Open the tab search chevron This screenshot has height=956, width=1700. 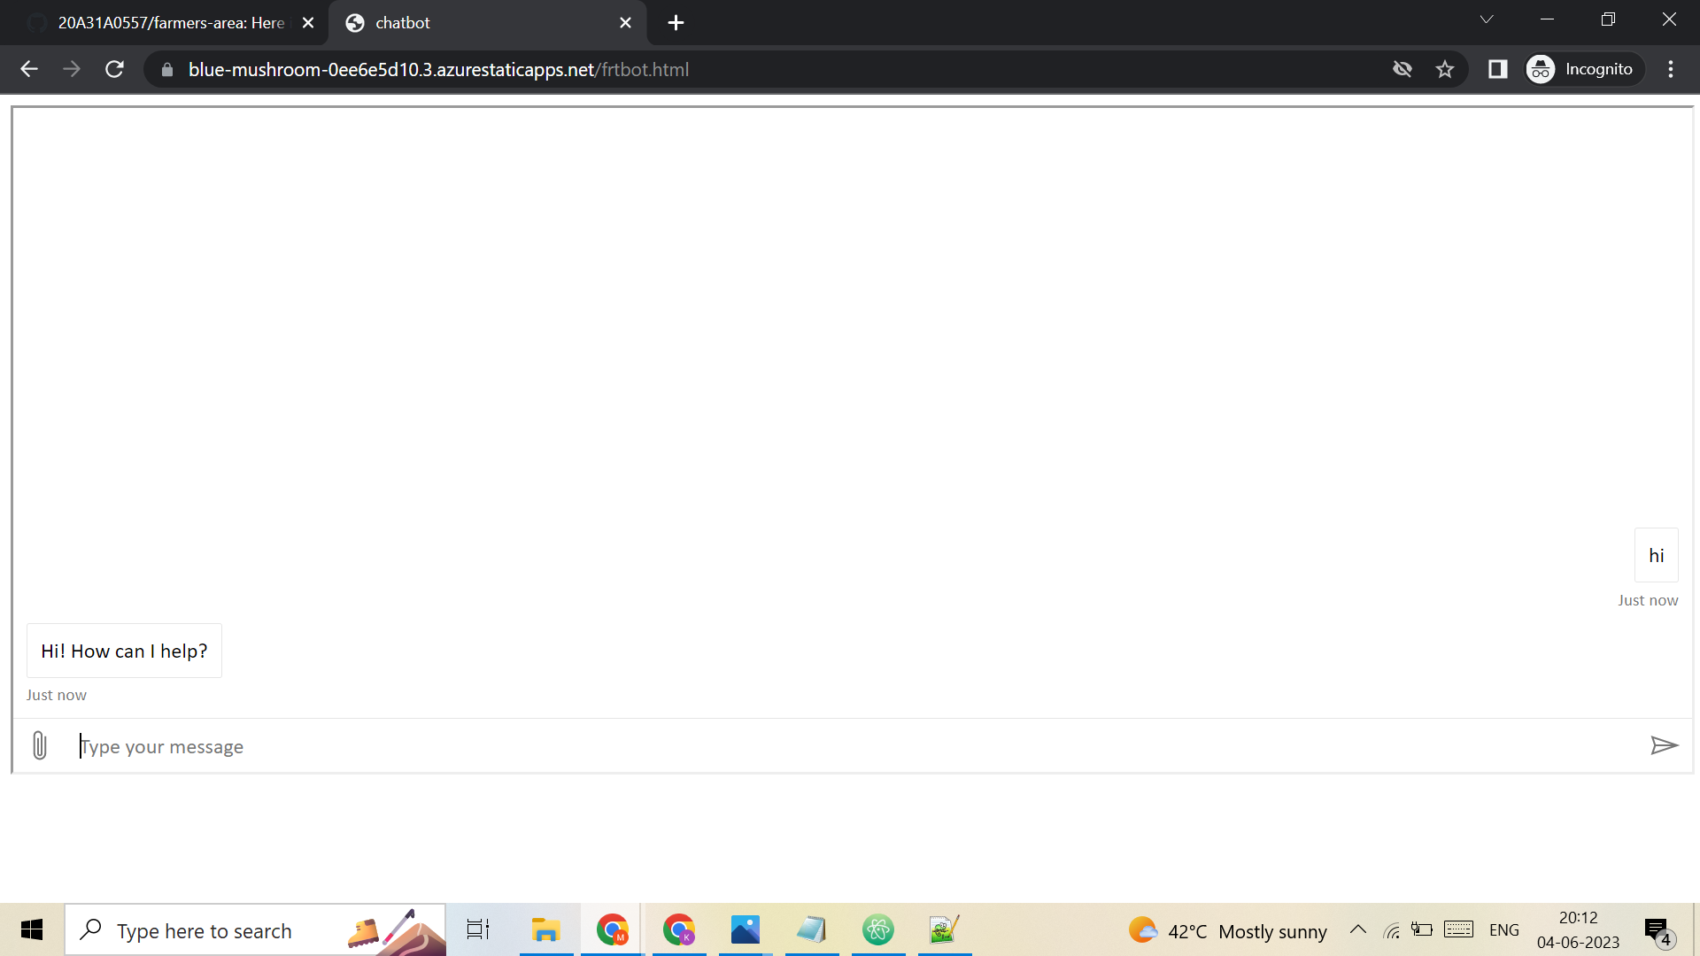pos(1487,19)
